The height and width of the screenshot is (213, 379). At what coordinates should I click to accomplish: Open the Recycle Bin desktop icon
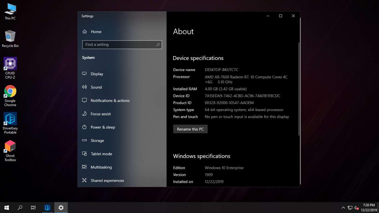(x=10, y=37)
